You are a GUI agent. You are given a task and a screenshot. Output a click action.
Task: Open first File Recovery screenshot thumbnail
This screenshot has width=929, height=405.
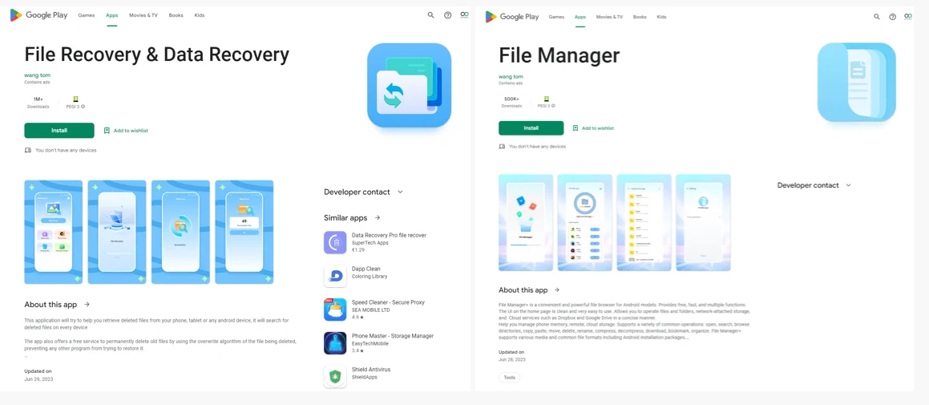[x=54, y=232]
